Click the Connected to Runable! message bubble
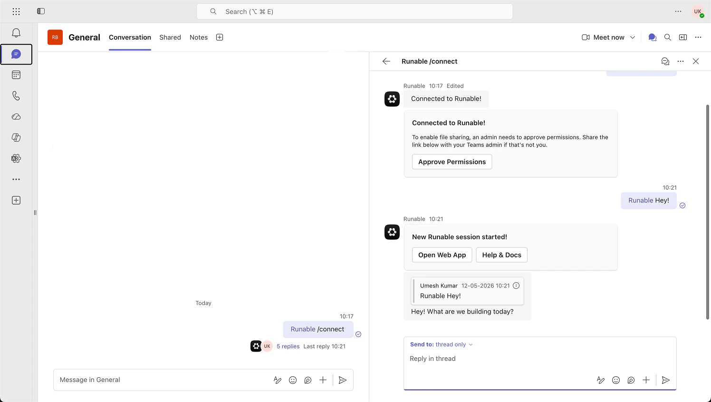The image size is (711, 402). 446,99
